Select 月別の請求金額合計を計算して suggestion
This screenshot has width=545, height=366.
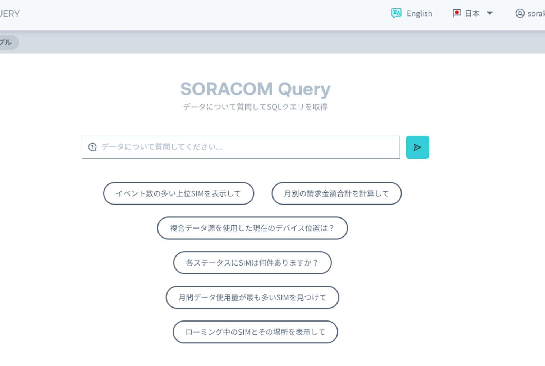click(x=336, y=193)
